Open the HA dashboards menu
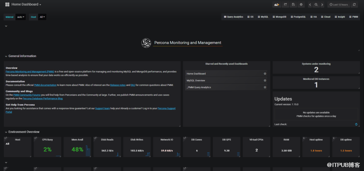 point(314,17)
